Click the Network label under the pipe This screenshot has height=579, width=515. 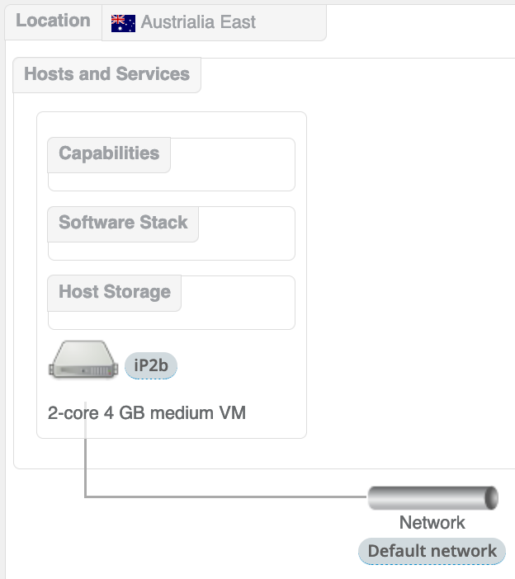(x=432, y=523)
